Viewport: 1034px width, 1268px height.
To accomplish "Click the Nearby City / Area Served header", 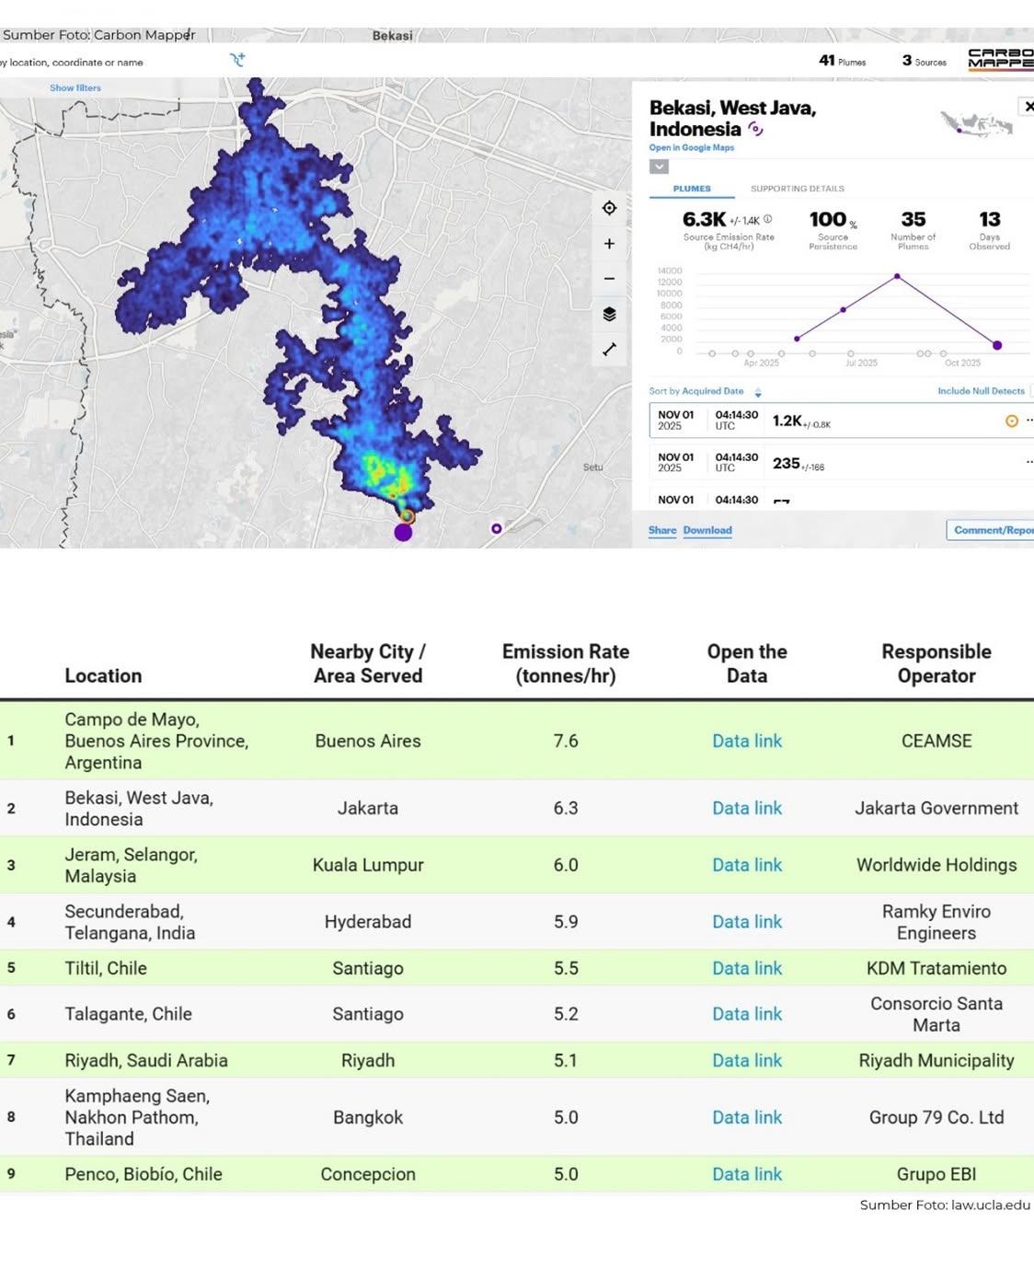I will point(368,663).
